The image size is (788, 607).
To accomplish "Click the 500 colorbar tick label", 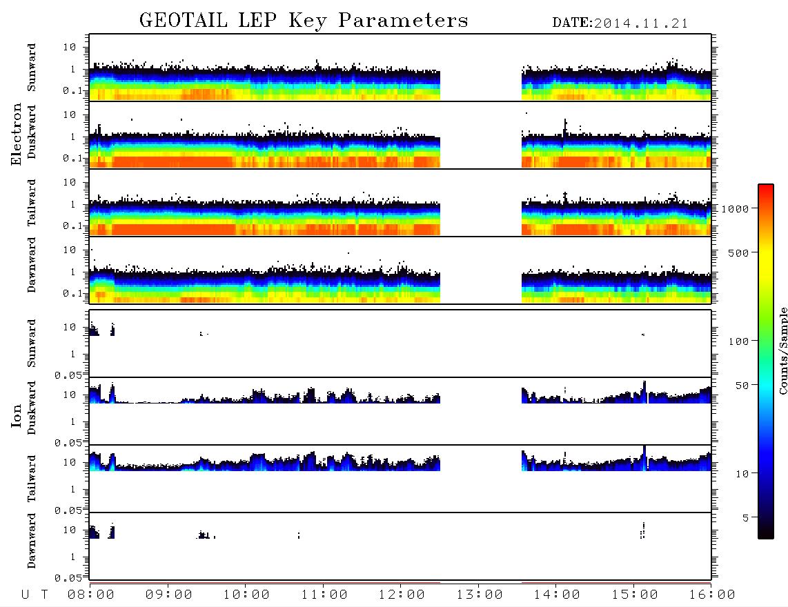I will click(x=739, y=253).
